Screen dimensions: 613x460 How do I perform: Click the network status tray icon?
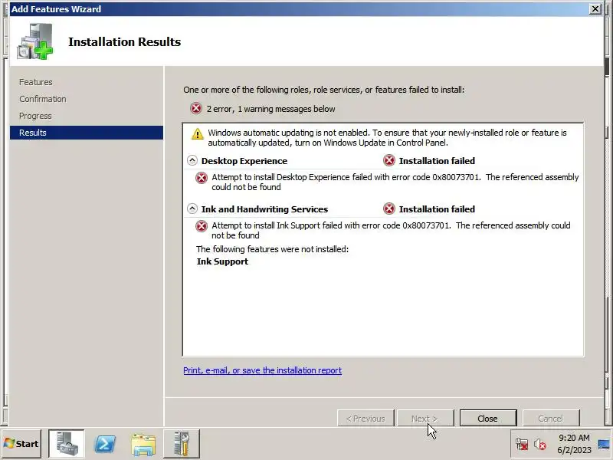522,445
